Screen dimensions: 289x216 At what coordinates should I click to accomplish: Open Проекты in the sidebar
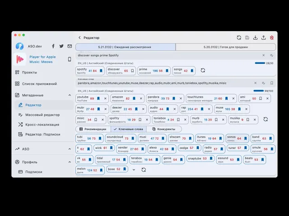pyautogui.click(x=29, y=72)
